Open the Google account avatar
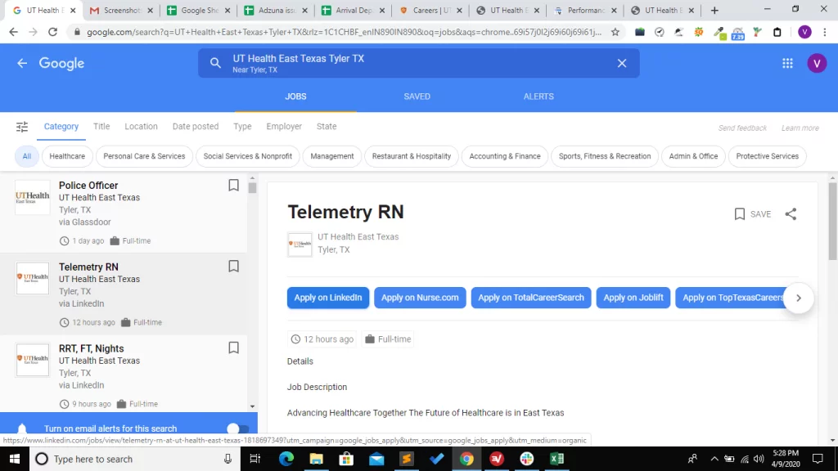 click(x=816, y=63)
